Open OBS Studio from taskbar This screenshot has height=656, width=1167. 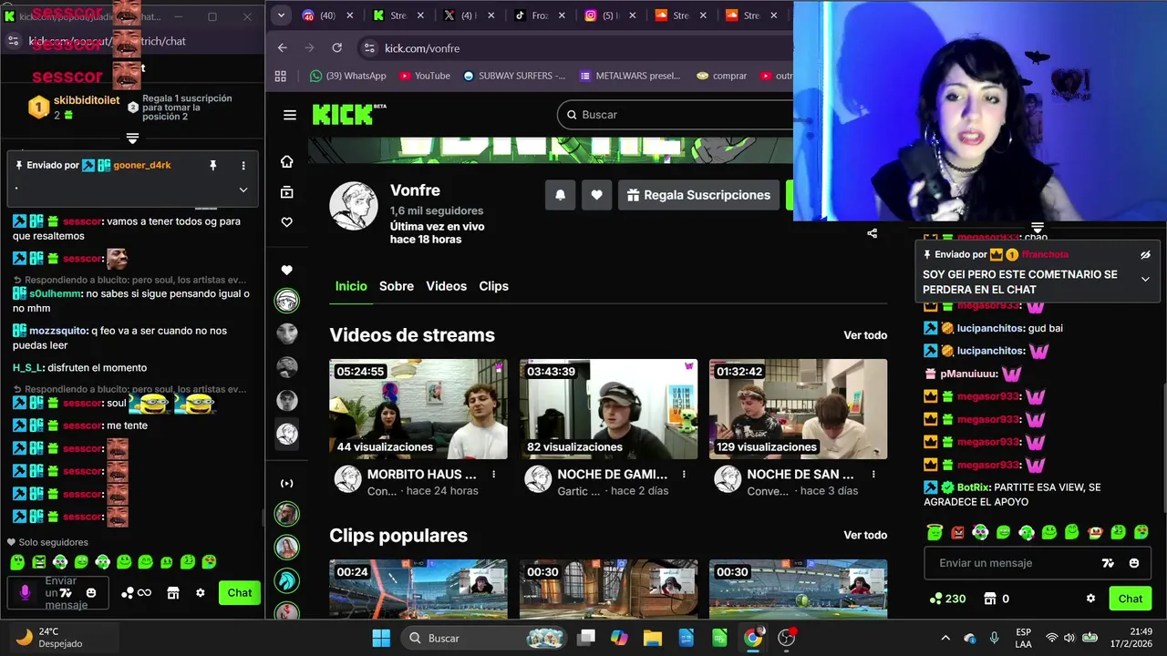tap(787, 638)
